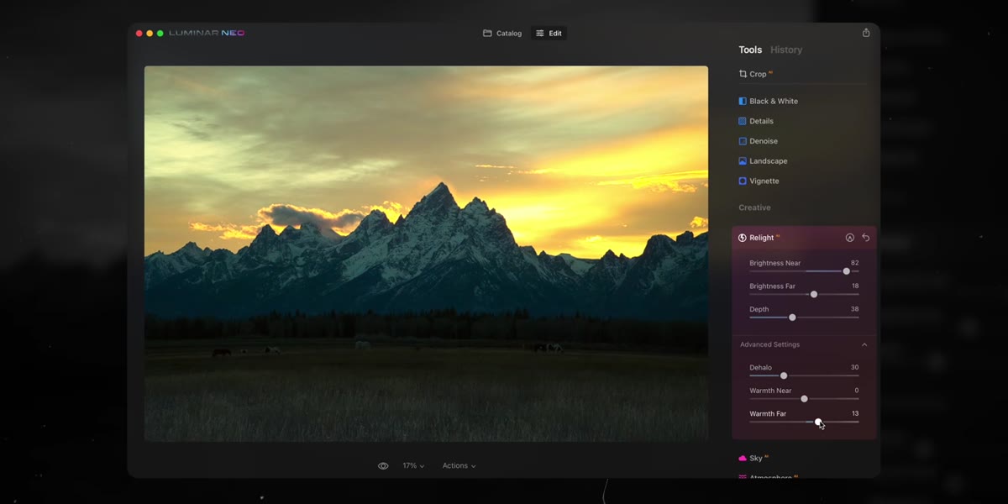This screenshot has height=504, width=1008.
Task: Toggle before/after preview eye icon
Action: point(383,465)
